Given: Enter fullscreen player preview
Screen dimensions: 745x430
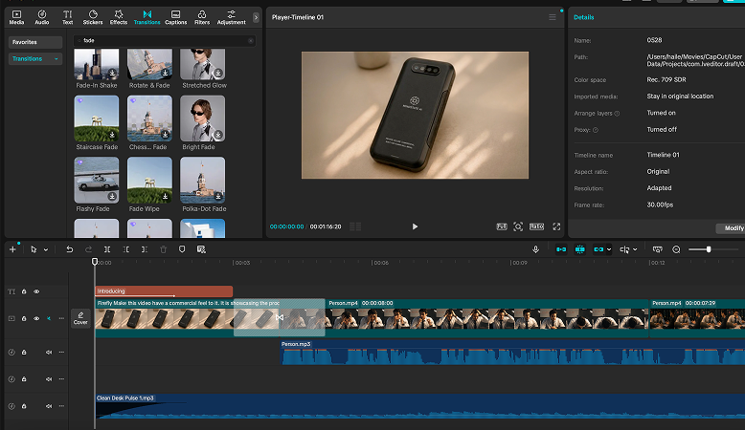Looking at the screenshot, I should point(556,226).
